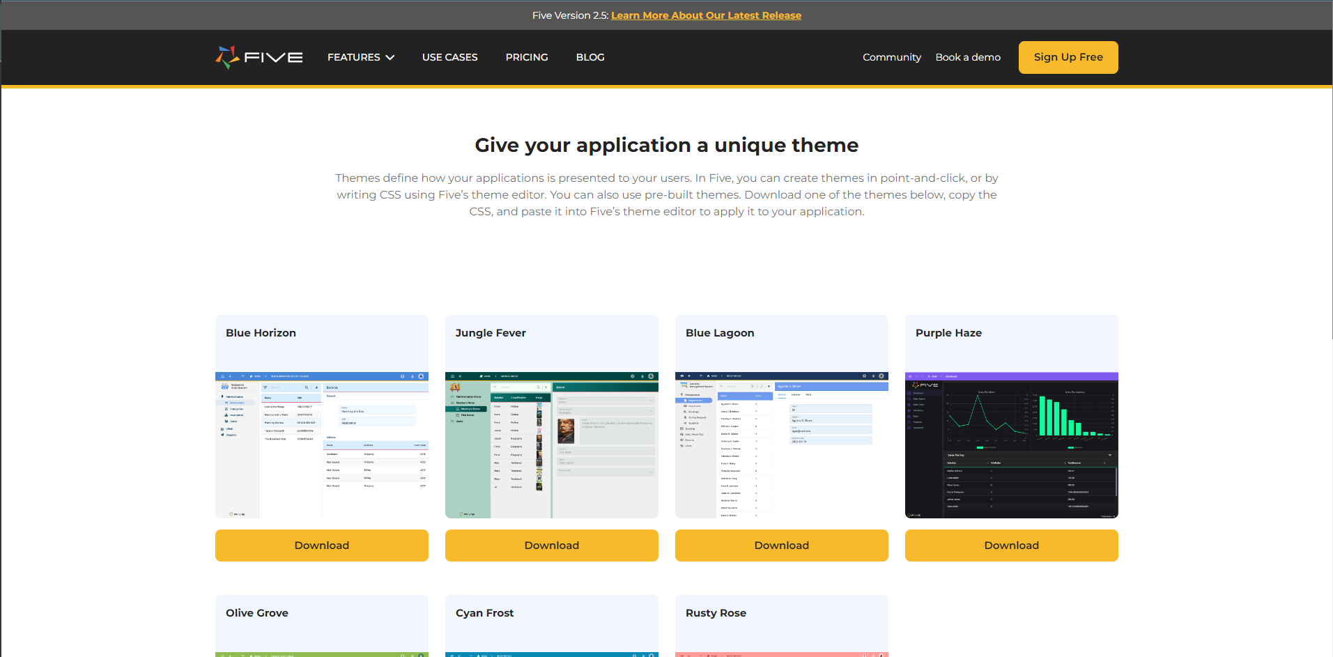Click the plus add-record icon in Blue Horizon preview
Image resolution: width=1333 pixels, height=657 pixels.
(x=316, y=387)
